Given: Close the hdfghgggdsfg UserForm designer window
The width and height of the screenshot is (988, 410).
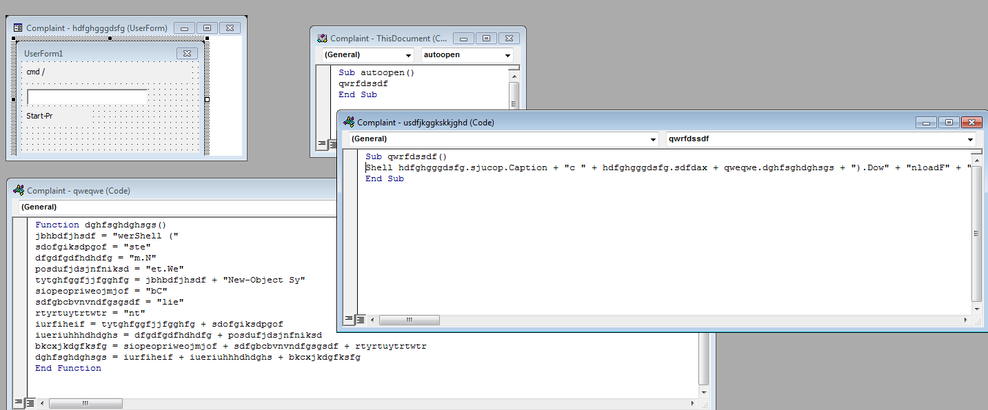Looking at the screenshot, I should coord(230,28).
